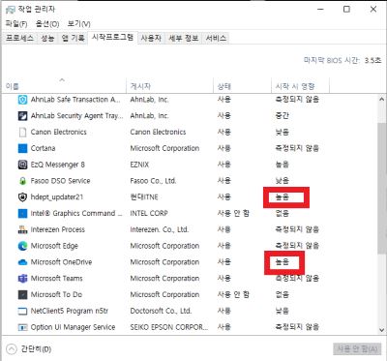Select the Fasoo DSO Service entry
Screen dimensions: 387x361
click(60, 181)
